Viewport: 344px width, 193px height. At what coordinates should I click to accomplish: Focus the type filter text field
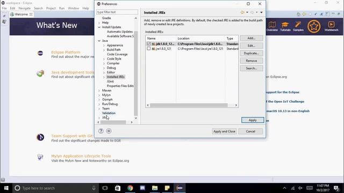[117, 12]
